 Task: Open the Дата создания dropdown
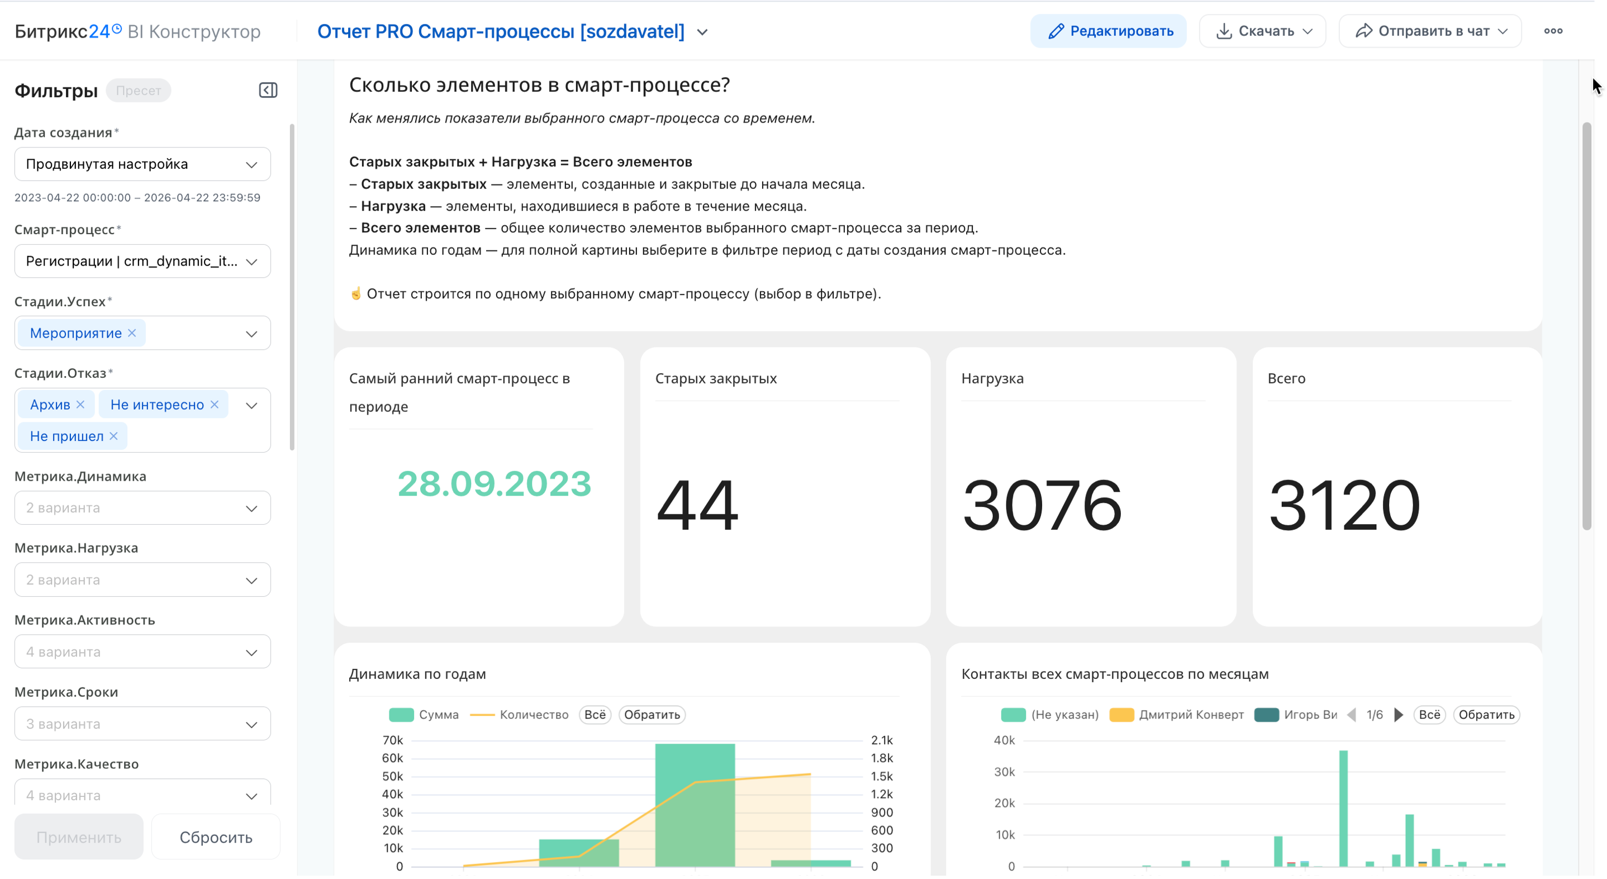point(142,165)
